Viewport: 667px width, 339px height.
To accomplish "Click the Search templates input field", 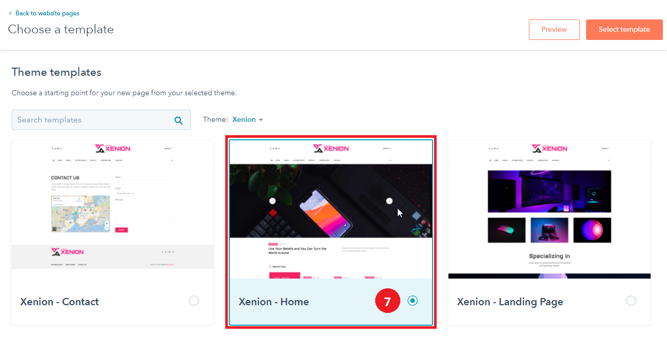I will tap(92, 120).
